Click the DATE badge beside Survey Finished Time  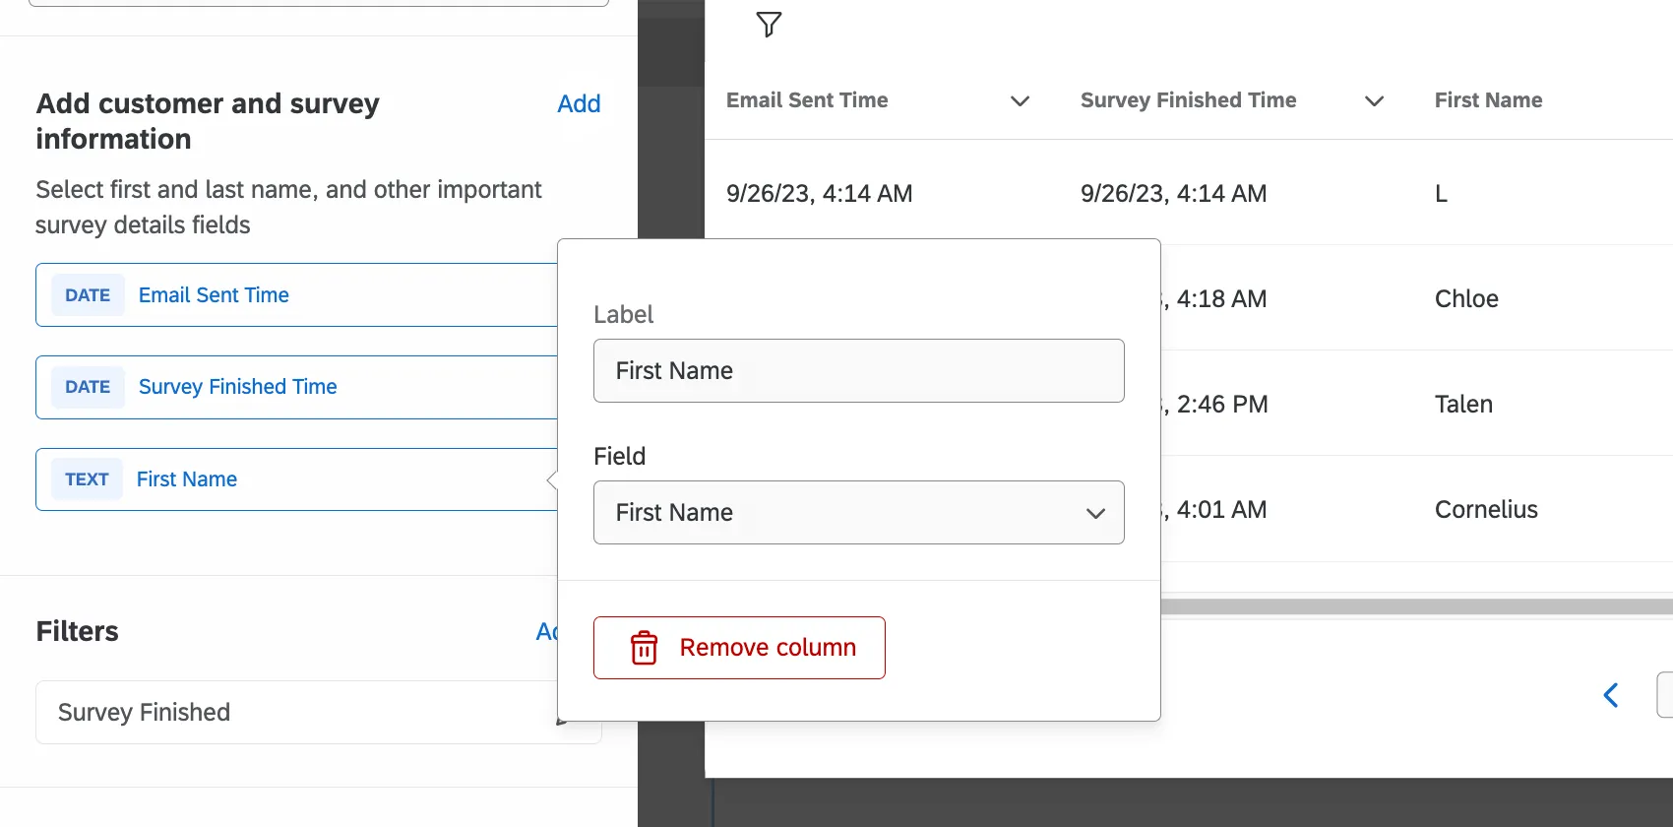coord(88,387)
